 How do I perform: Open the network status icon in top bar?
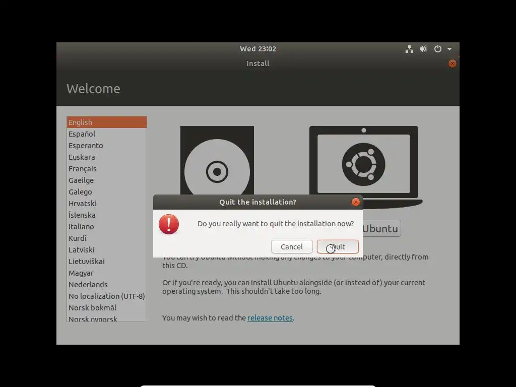click(409, 49)
